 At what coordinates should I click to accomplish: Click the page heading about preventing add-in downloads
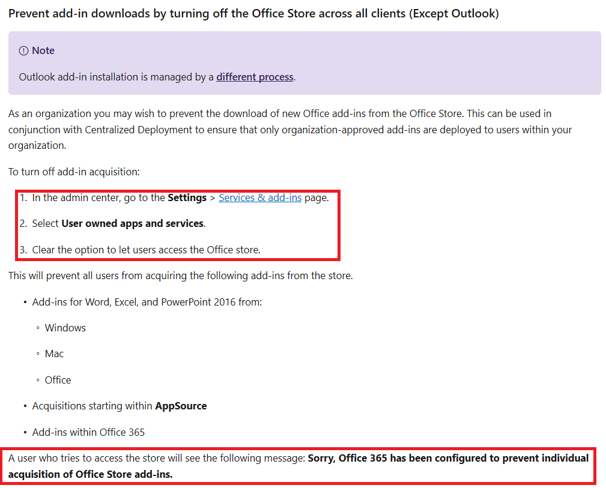(253, 13)
